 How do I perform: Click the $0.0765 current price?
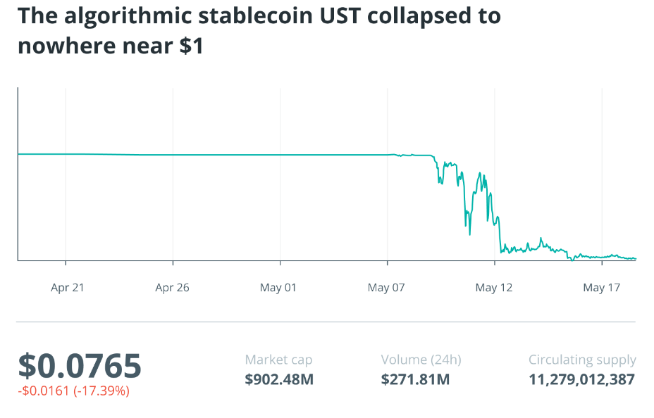80,366
